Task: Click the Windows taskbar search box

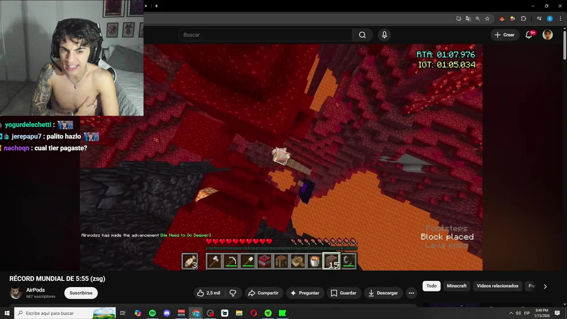Action: tap(65, 313)
